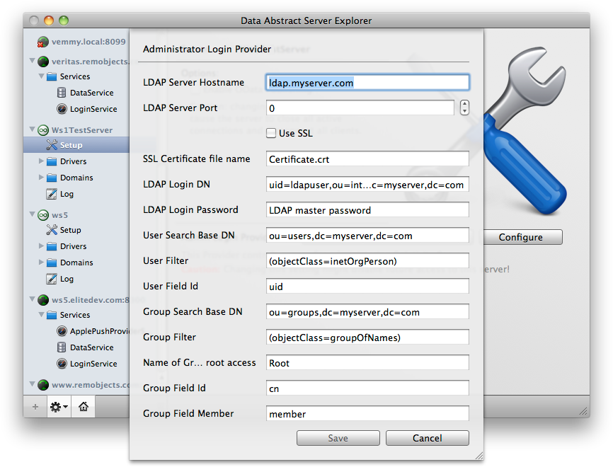This screenshot has width=613, height=467.
Task: Open the gear action menu
Action: 59,407
